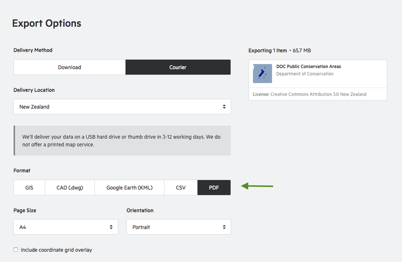Enable Include coordinate grid overlay checkbox
Screen dimensions: 402x262
[16, 250]
